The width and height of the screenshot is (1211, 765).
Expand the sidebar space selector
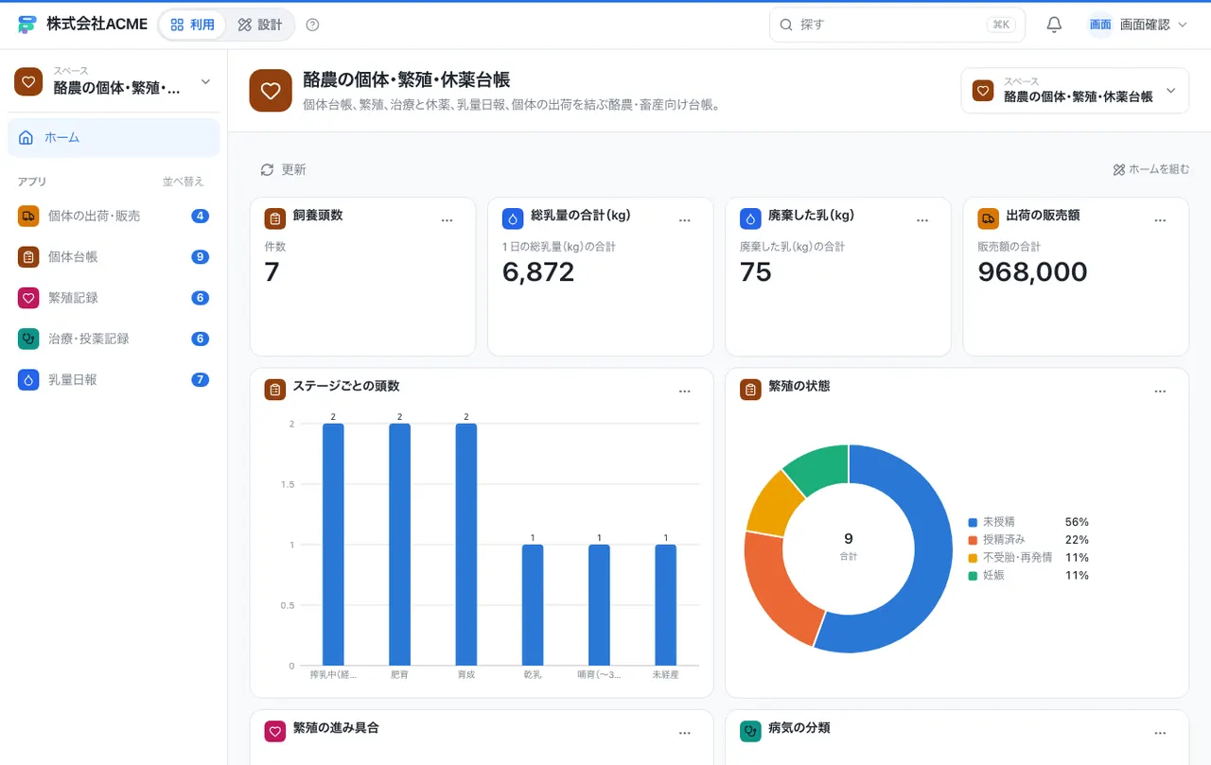point(114,82)
